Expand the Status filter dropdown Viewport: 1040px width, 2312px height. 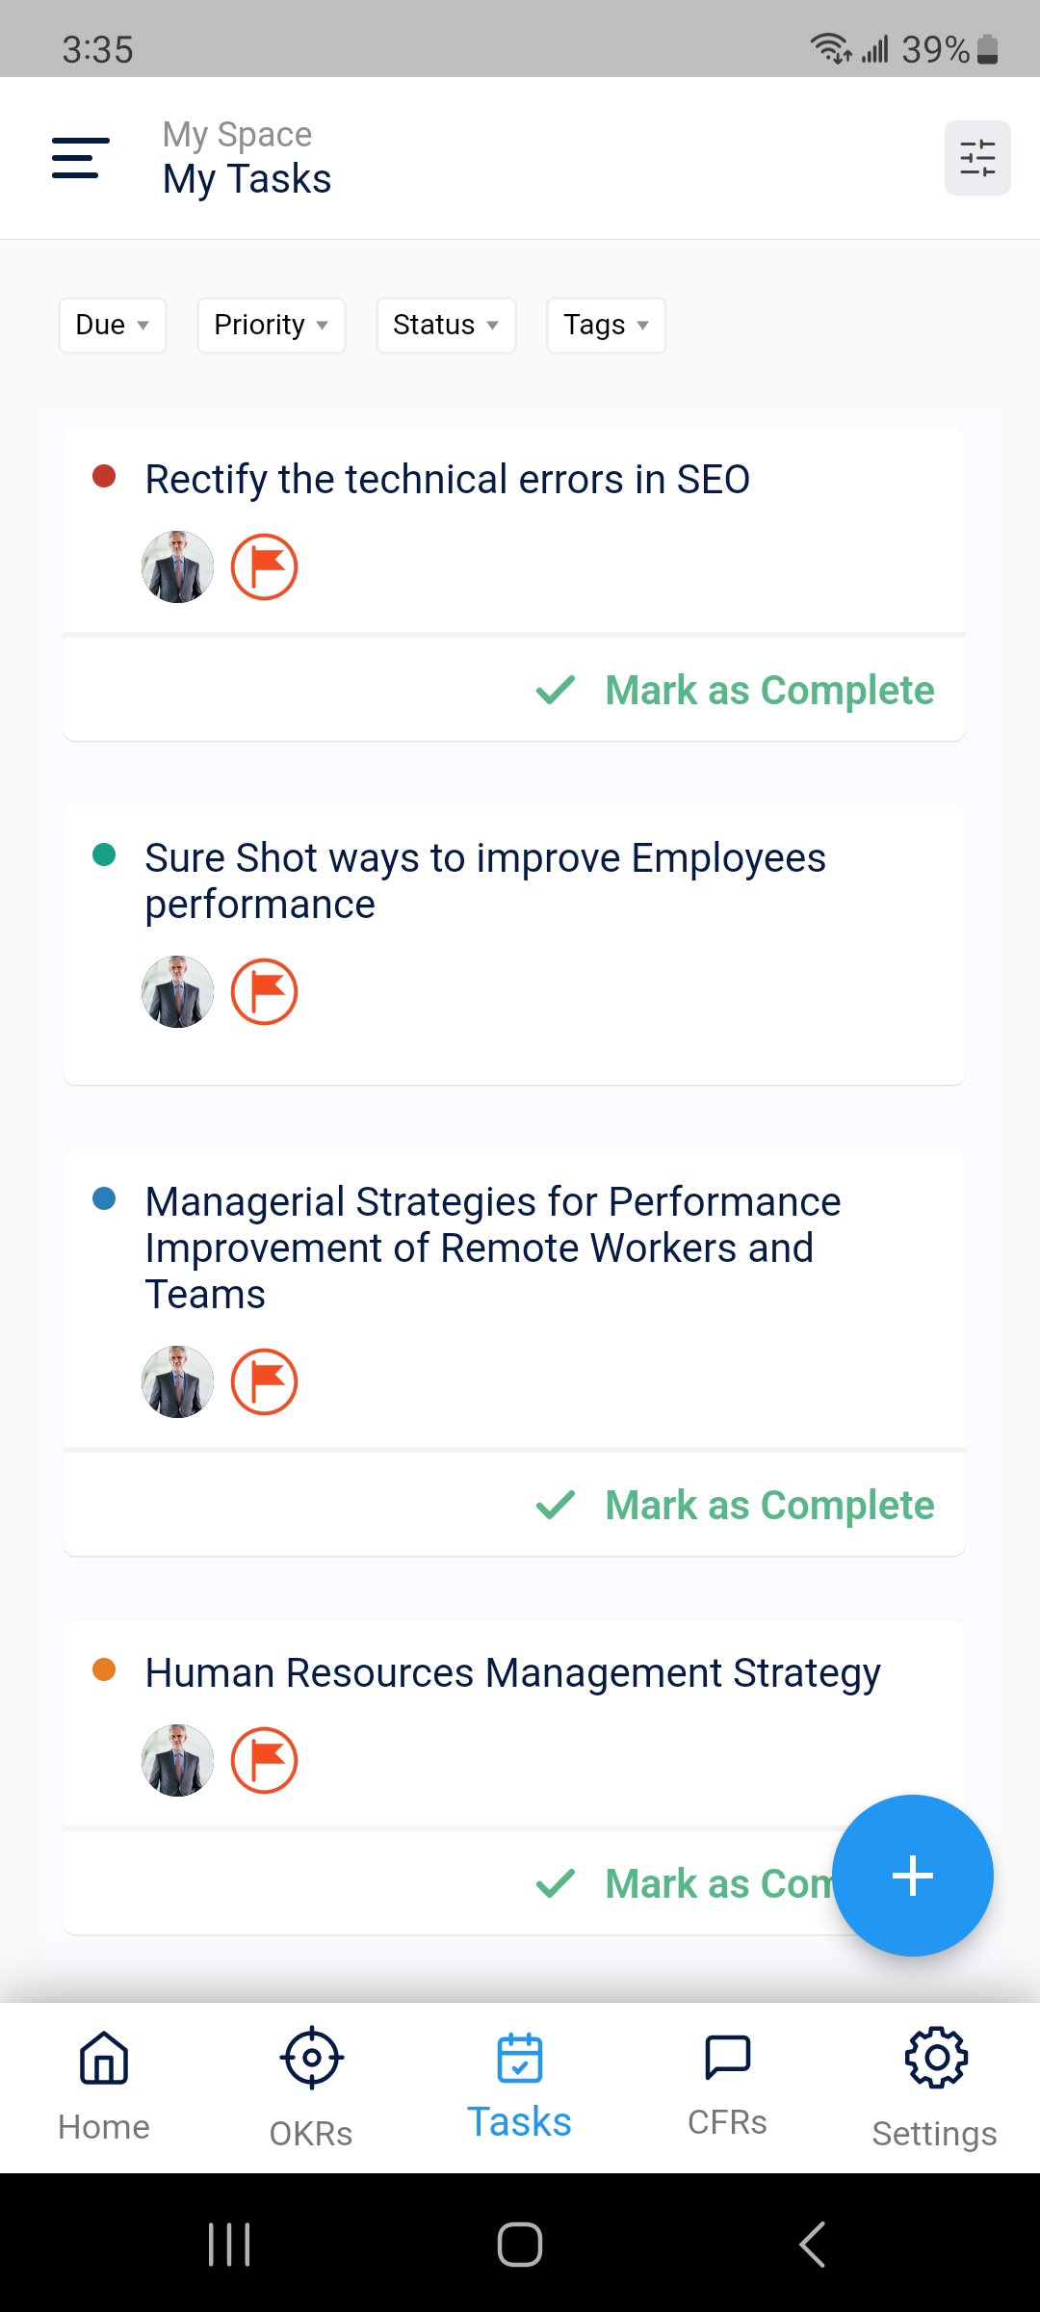pos(446,326)
